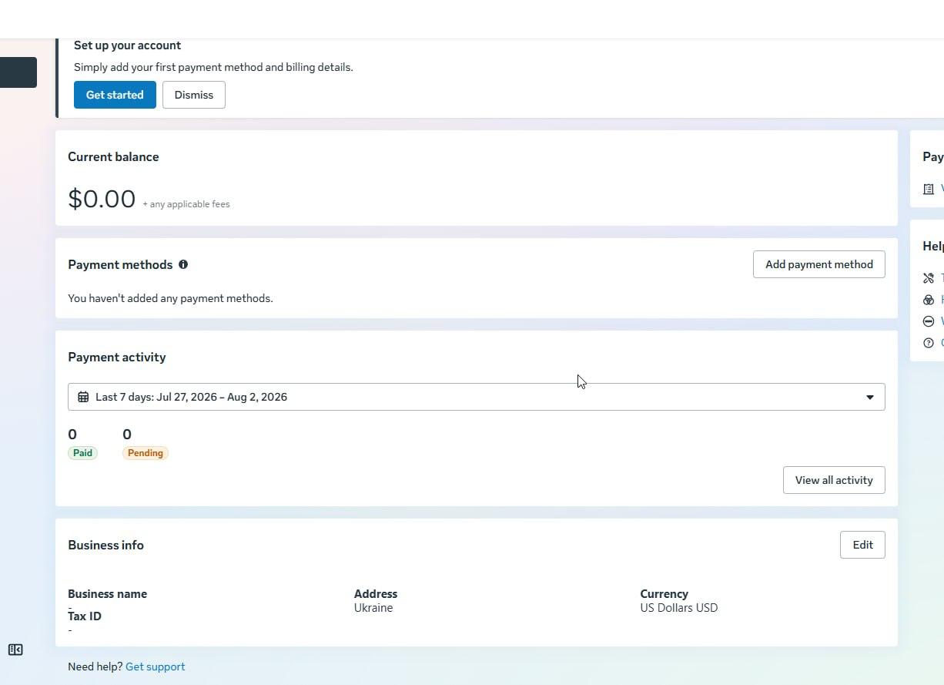Click the Ukraine address value

click(373, 608)
